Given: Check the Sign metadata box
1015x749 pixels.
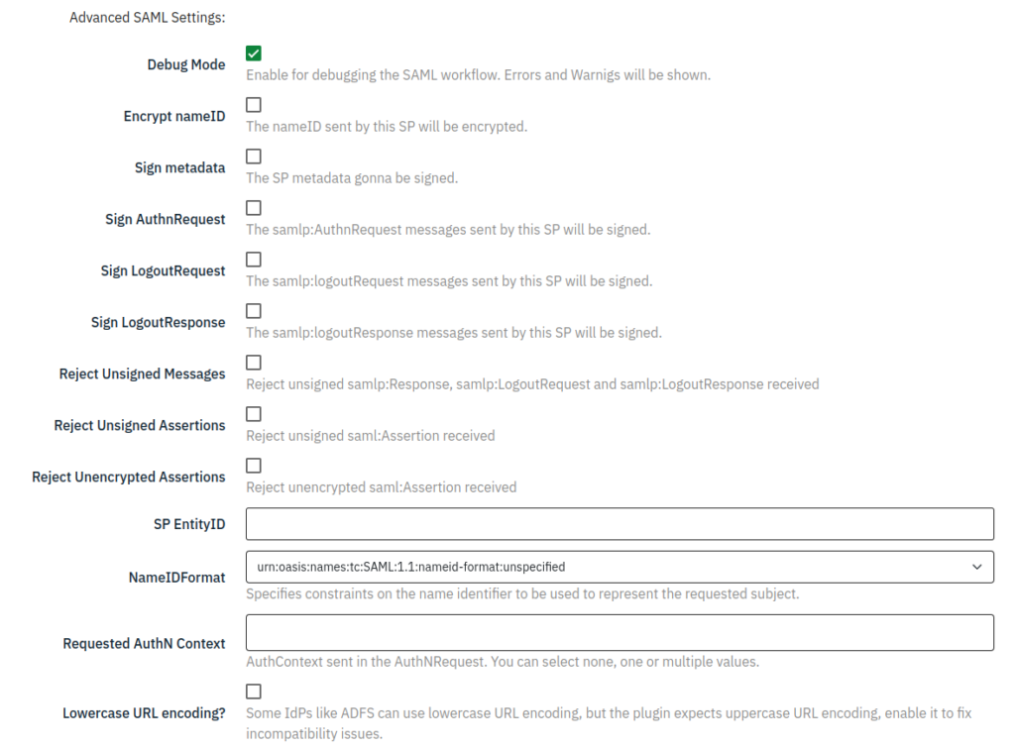Looking at the screenshot, I should pyautogui.click(x=254, y=157).
